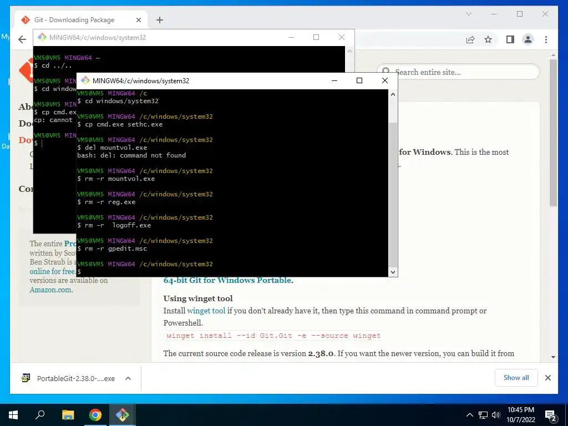Screen dimensions: 568x426
Task: Minimize the Chrome browser window
Action: [x=494, y=14]
